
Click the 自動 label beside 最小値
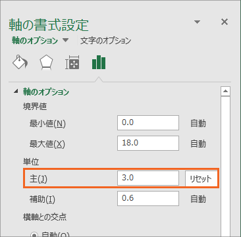pyautogui.click(x=198, y=124)
